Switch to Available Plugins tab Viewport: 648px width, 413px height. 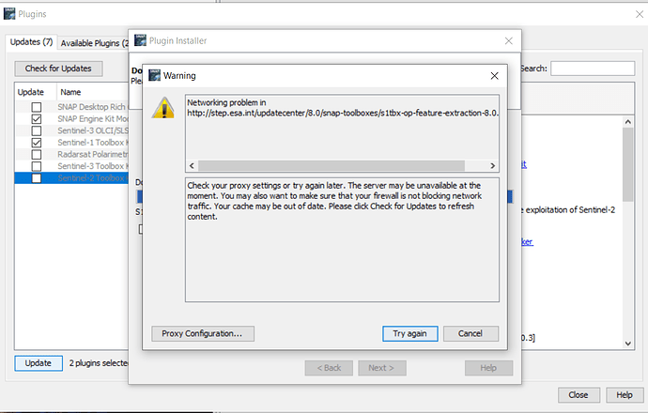(x=94, y=43)
